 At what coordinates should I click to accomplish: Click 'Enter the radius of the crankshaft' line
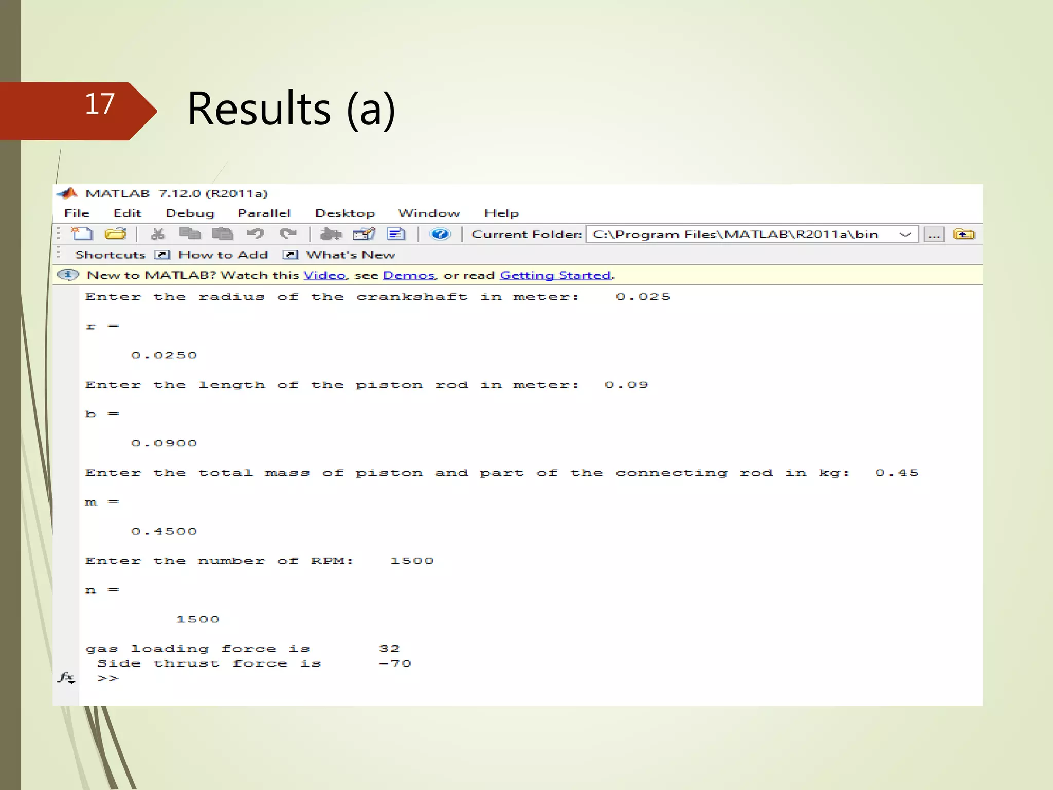(378, 297)
